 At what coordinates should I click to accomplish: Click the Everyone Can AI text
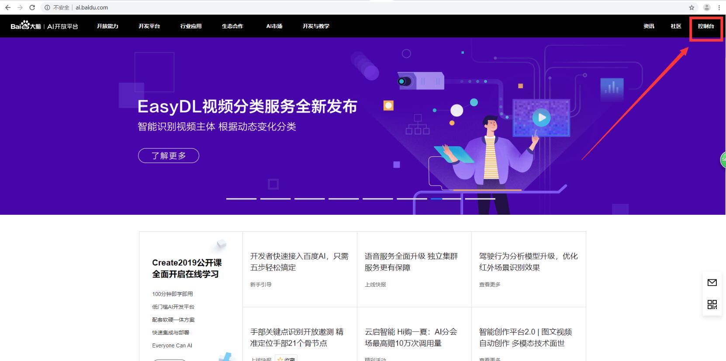point(172,345)
